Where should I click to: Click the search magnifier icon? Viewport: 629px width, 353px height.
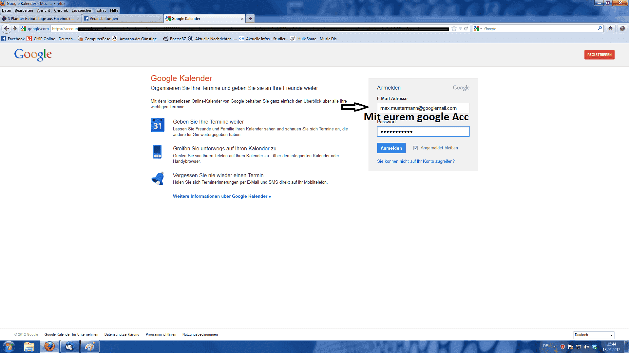(x=600, y=28)
